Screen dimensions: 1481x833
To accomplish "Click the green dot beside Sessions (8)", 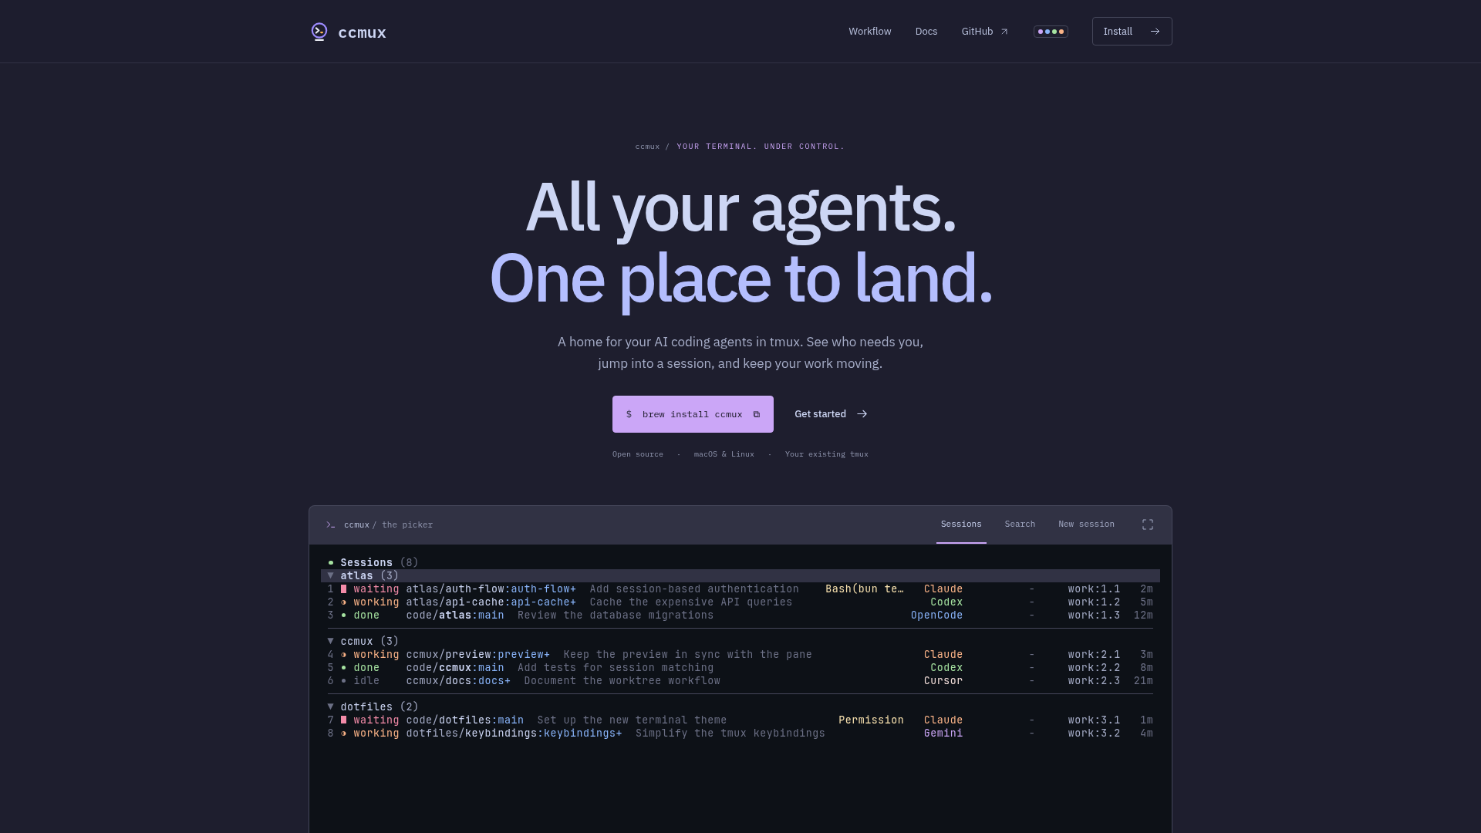I will (331, 563).
